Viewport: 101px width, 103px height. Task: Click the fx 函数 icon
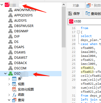pyautogui.click(x=14, y=95)
